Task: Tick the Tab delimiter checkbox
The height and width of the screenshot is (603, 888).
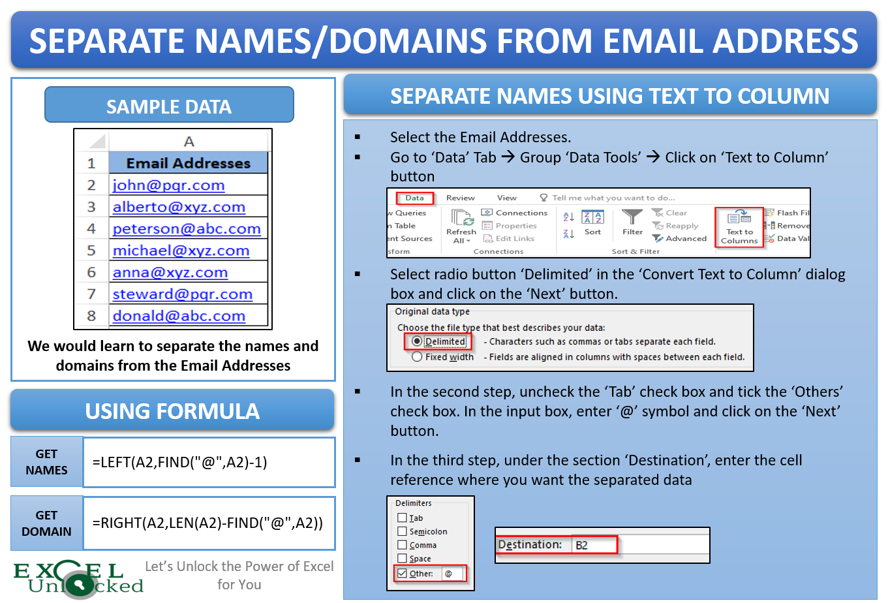Action: pos(401,518)
